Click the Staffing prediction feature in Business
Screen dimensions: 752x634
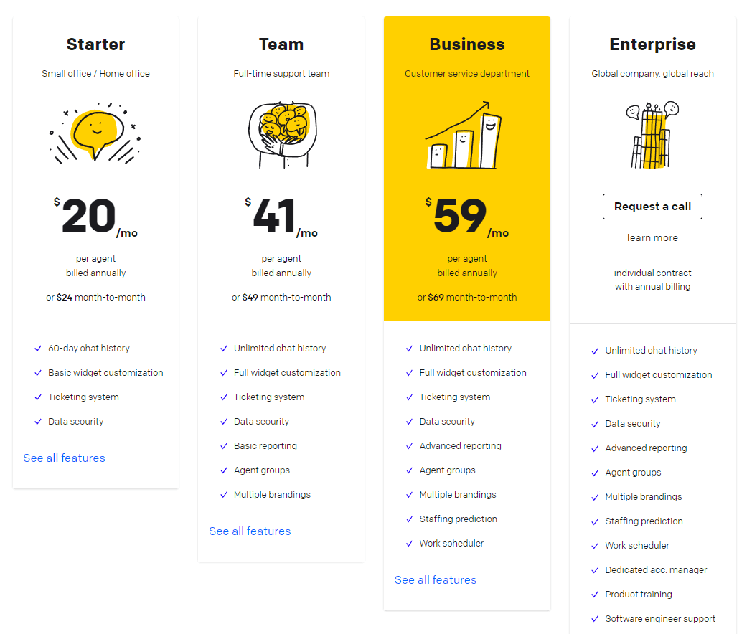tap(458, 519)
